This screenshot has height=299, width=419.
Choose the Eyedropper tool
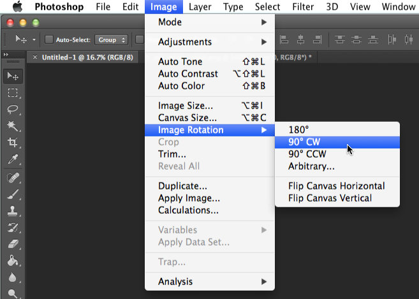click(x=12, y=160)
